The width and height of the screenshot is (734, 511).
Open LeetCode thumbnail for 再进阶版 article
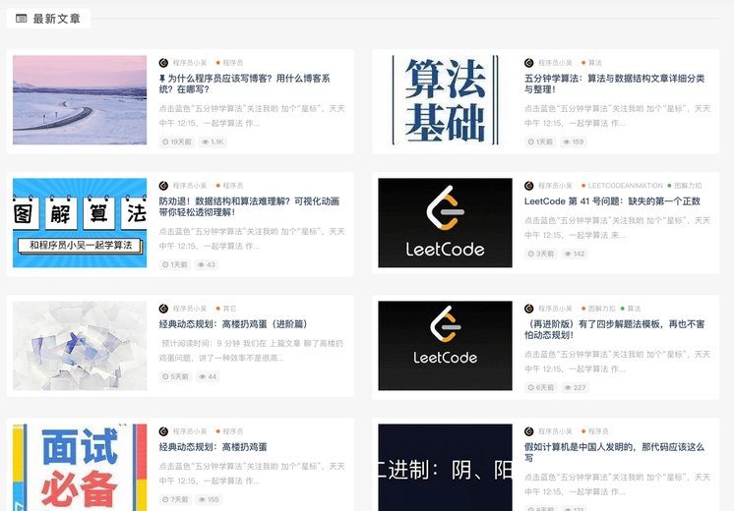coord(445,346)
